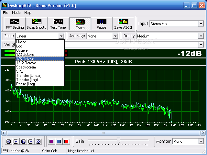
Task: Zoom in with the plus button
Action: (16, 142)
